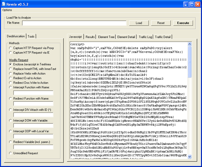Select the Traffic Log tab

pos(146,37)
